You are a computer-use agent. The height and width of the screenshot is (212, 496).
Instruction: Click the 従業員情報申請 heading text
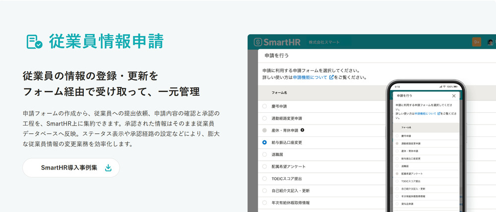click(106, 42)
